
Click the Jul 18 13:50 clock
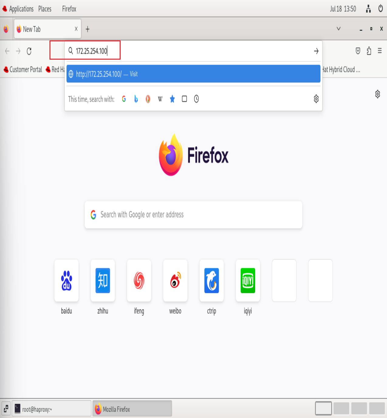pyautogui.click(x=343, y=9)
